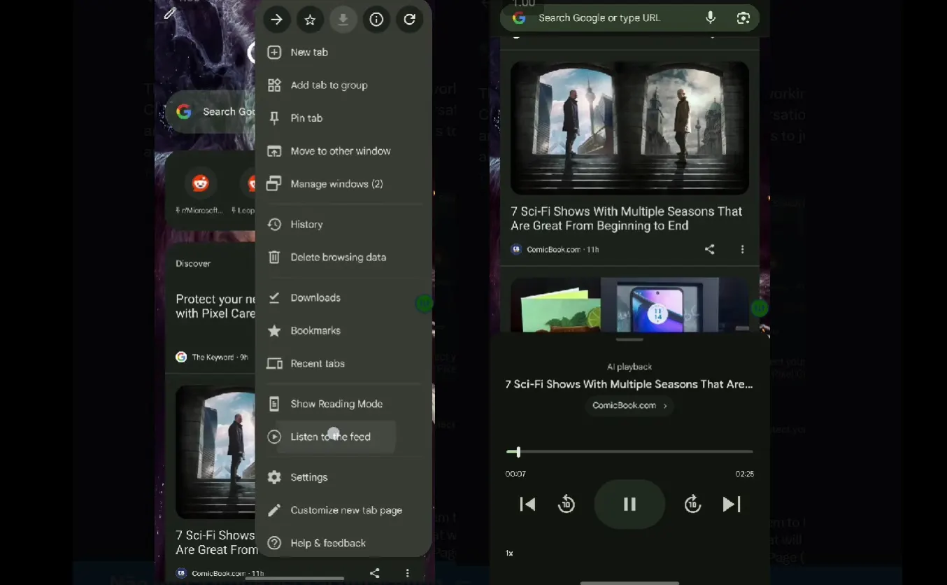Pause the AI playback audio
The width and height of the screenshot is (947, 585).
(629, 504)
